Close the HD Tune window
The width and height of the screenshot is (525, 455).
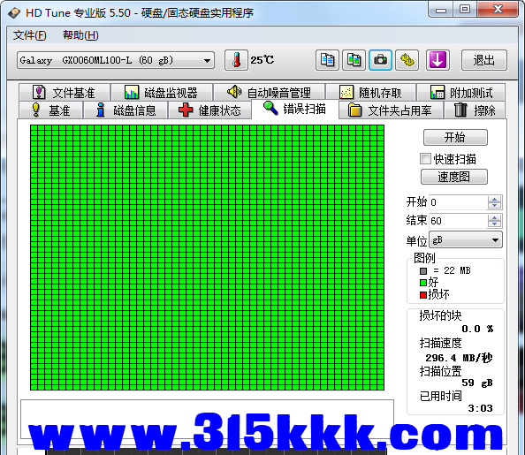(x=498, y=9)
